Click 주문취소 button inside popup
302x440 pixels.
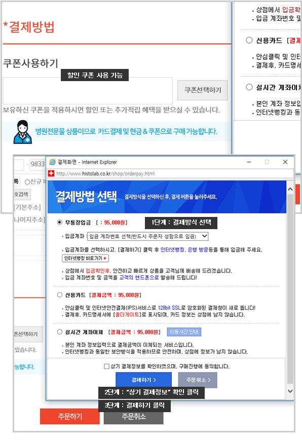(x=198, y=380)
